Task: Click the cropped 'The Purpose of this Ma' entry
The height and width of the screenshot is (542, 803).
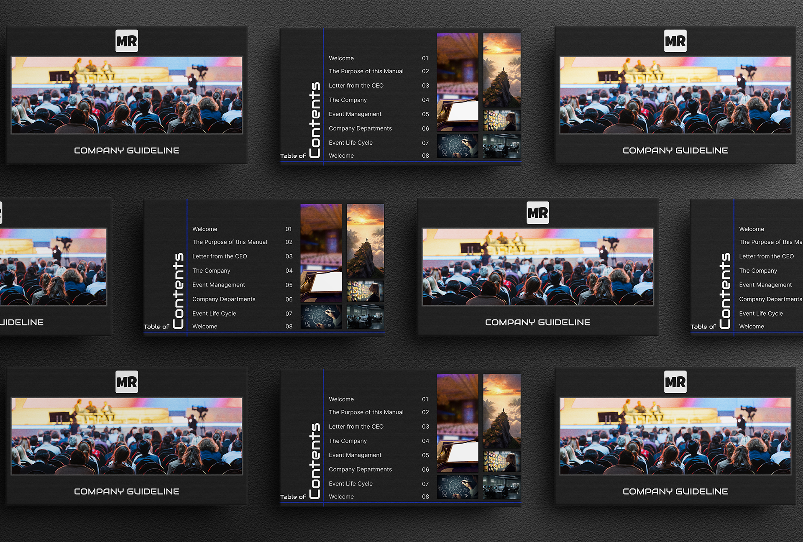Action: (x=770, y=242)
